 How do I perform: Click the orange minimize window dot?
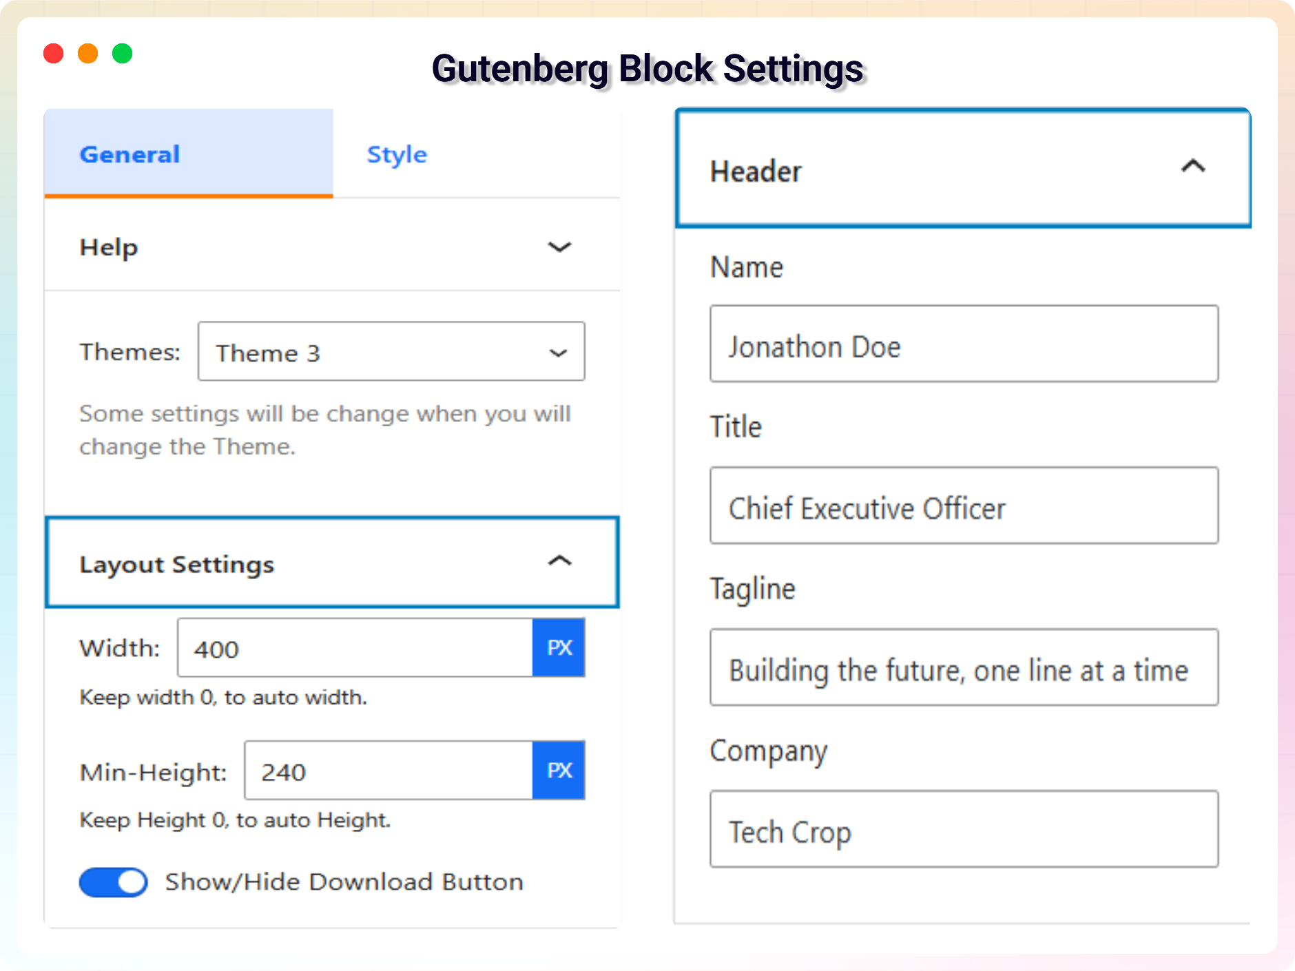tap(88, 54)
